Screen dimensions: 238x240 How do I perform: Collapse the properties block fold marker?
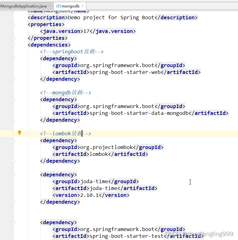(x=13, y=25)
